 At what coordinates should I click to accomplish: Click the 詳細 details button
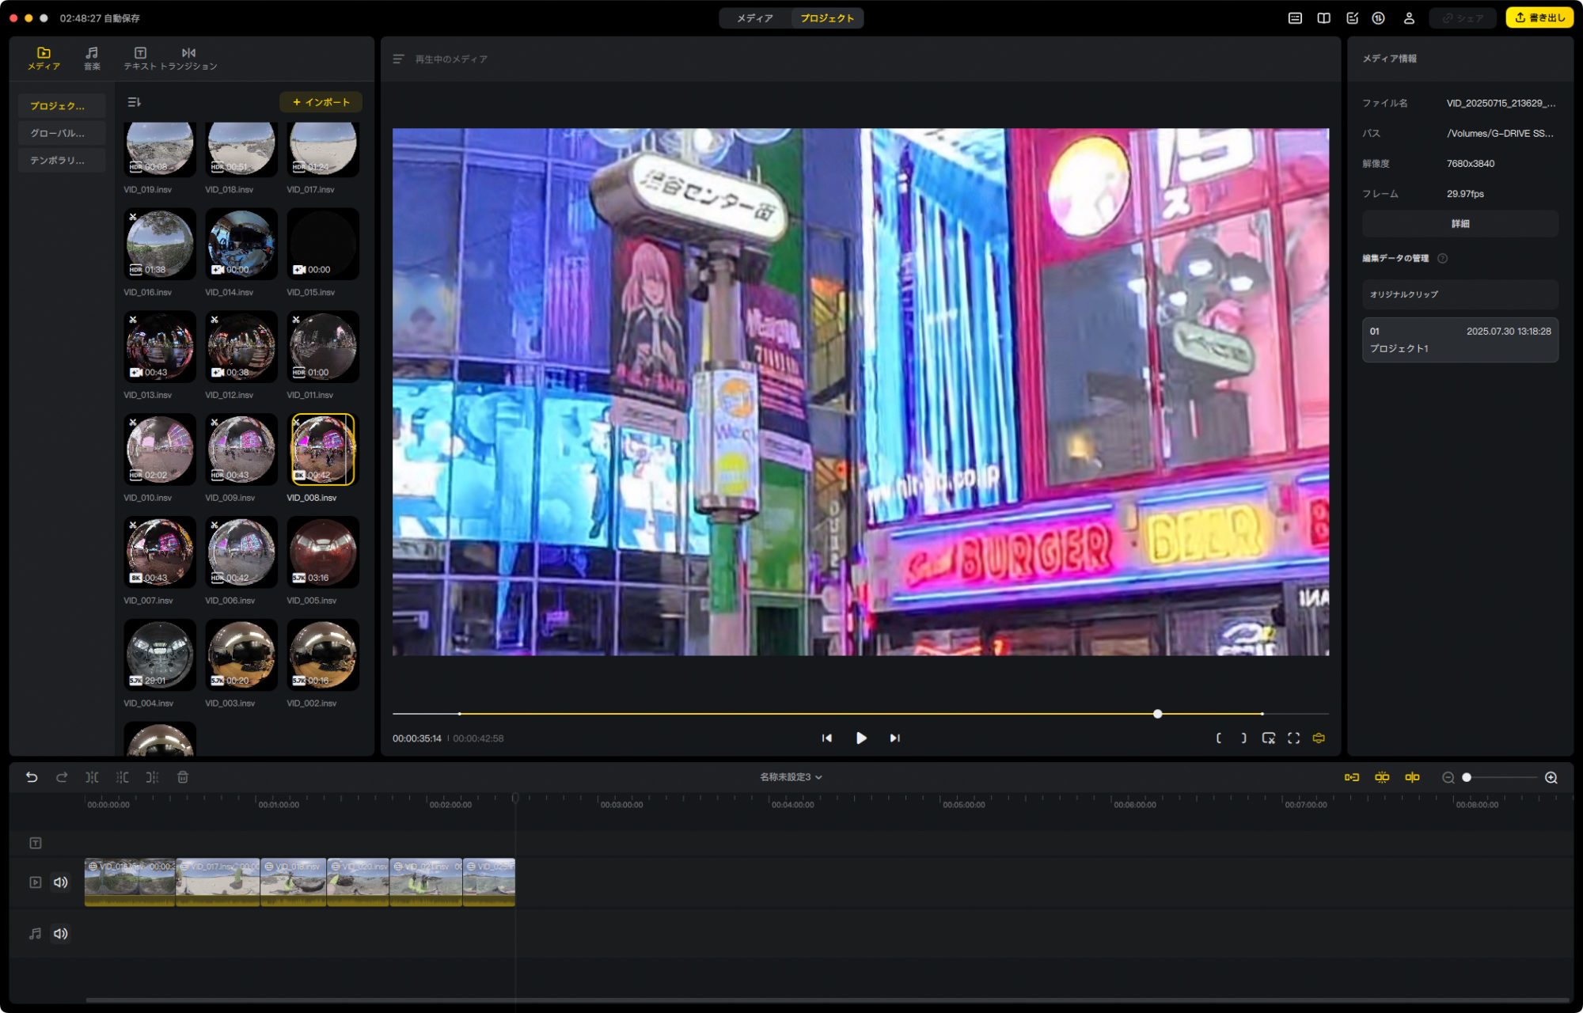[x=1460, y=224]
